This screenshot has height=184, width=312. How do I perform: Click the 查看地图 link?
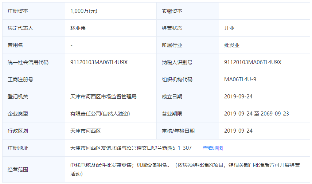click(x=213, y=148)
